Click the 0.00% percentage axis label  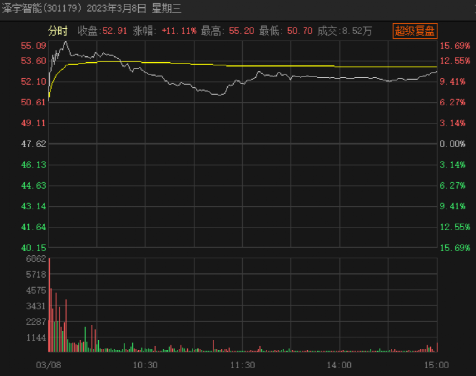click(452, 144)
